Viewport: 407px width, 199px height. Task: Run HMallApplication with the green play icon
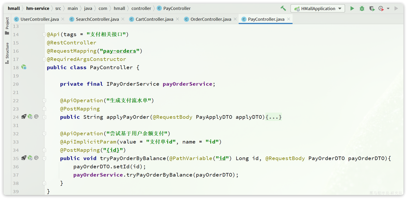pyautogui.click(x=352, y=9)
